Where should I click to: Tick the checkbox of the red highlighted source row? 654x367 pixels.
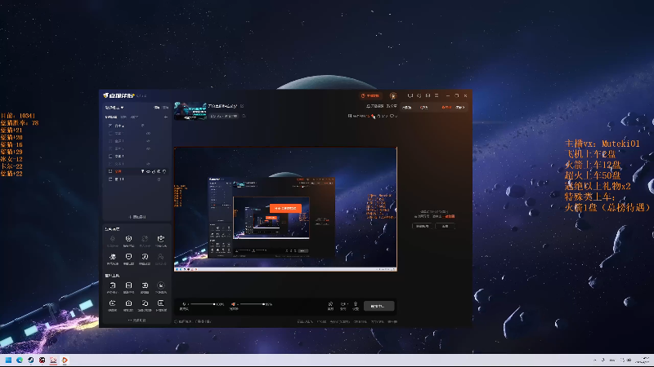[x=110, y=171]
